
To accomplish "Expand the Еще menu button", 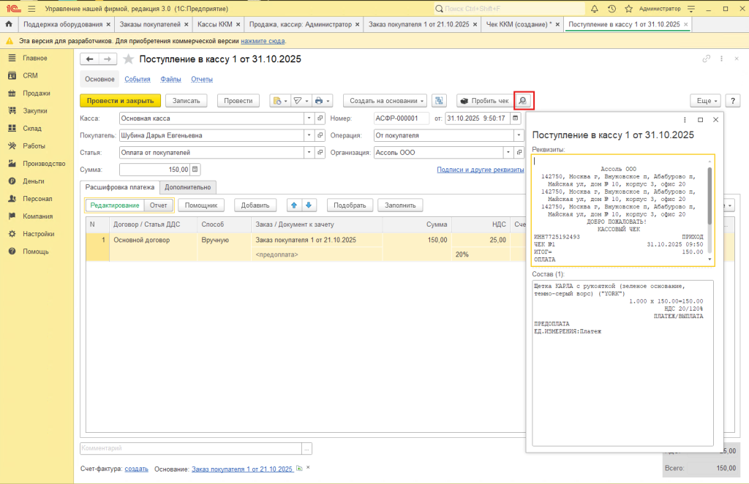I will [x=705, y=101].
